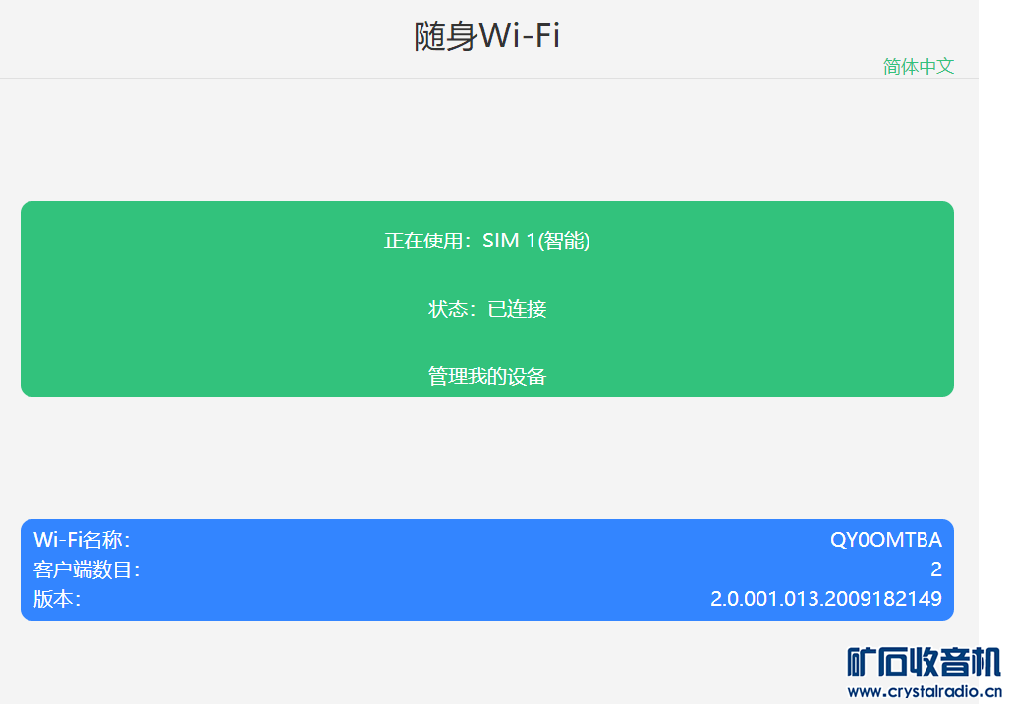Click the 矿石收音机 watermark logo

(x=923, y=663)
